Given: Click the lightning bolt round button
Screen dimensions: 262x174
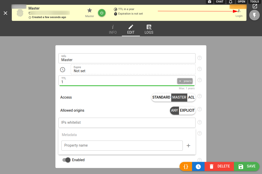Looking at the screenshot, I should click(x=254, y=15).
